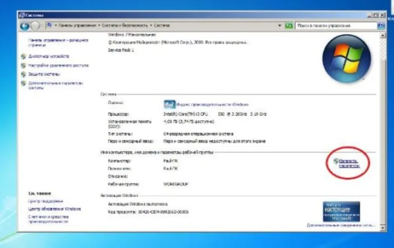The width and height of the screenshot is (394, 248).
Task: Click the Система window title icon
Action: tap(22, 15)
